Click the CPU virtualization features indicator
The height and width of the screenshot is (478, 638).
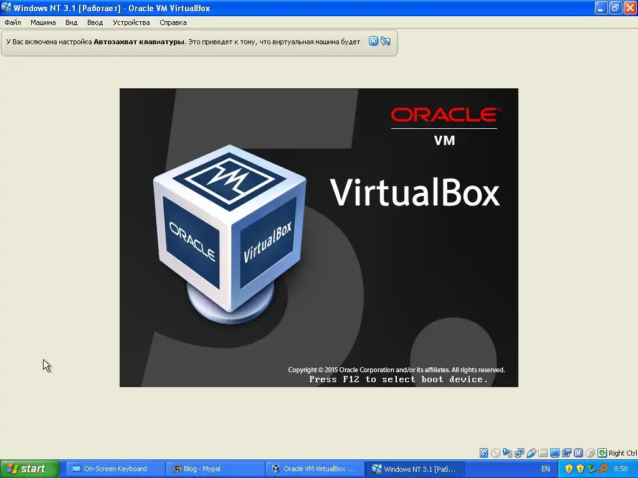click(x=578, y=453)
